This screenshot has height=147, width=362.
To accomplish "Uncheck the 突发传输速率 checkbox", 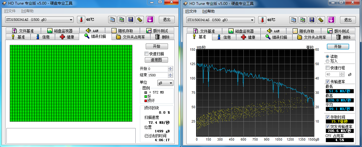I will click(x=328, y=127).
